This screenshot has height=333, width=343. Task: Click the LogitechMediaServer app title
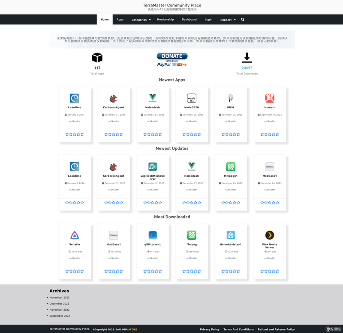click(x=153, y=177)
